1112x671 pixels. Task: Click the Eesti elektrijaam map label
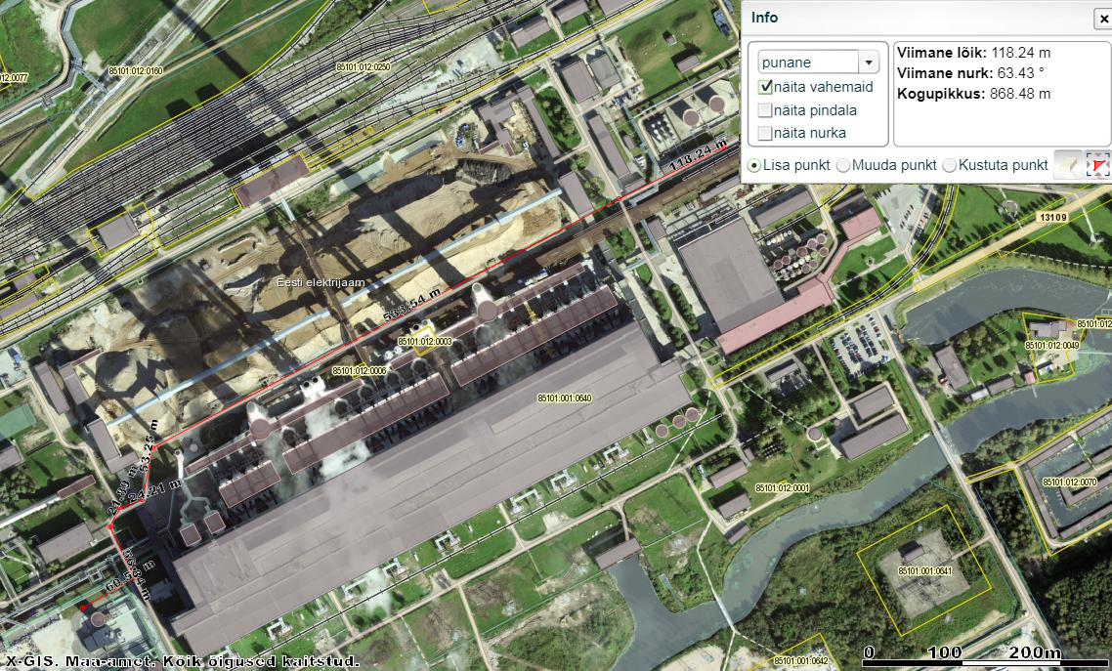coord(316,281)
